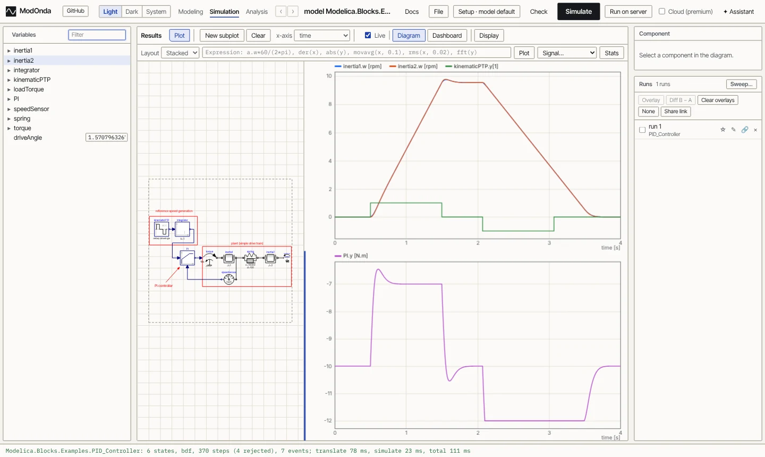765x457 pixels.
Task: Go to previous model arrow
Action: pos(281,11)
